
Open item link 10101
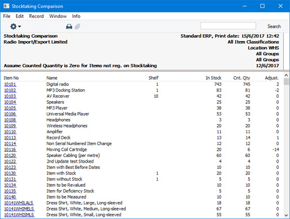[x=10, y=84]
